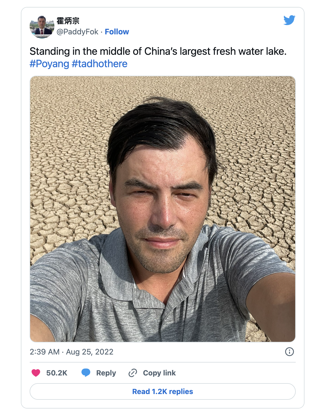Open the #tadhothere hashtag
This screenshot has width=330, height=416.
(100, 64)
